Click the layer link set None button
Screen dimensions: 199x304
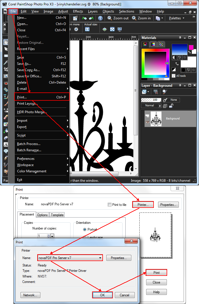pos(171,100)
